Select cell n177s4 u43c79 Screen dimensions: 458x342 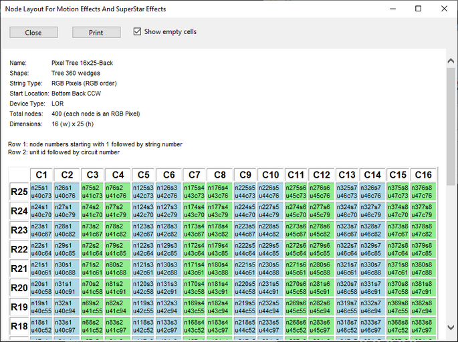(x=220, y=211)
